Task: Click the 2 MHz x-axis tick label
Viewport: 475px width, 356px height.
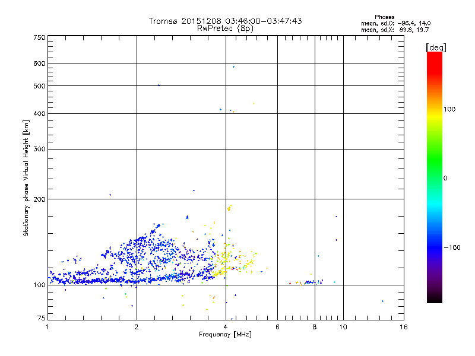Action: (137, 327)
